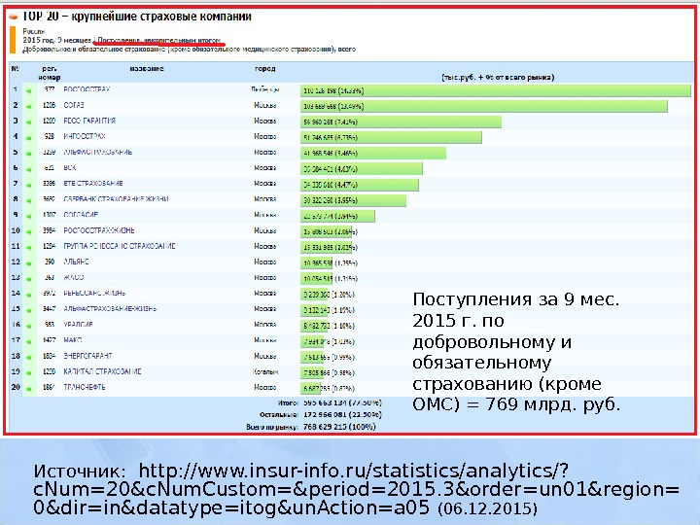Image resolution: width=700 pixels, height=525 pixels.
Task: Click the green arrow in the ВТБ СТРАХОВАНИЕ row
Action: click(29, 185)
